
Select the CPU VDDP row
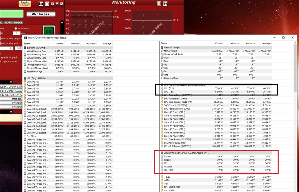click(216, 191)
